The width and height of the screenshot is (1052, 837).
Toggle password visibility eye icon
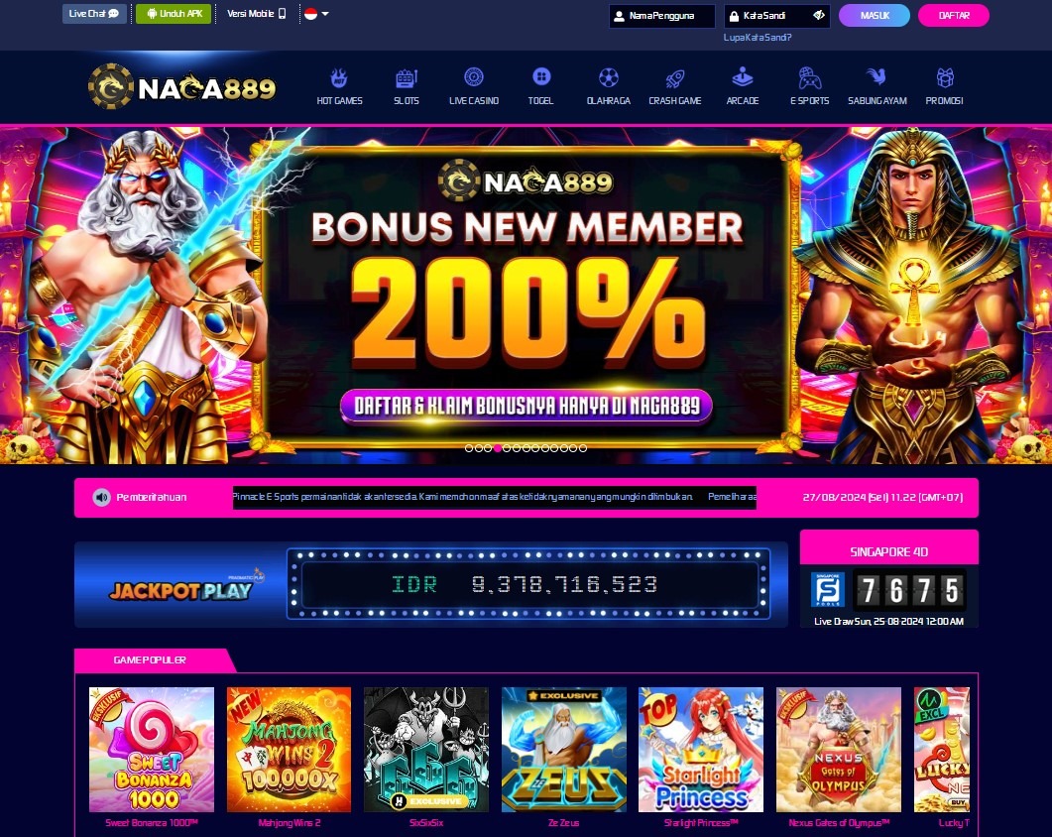[819, 16]
